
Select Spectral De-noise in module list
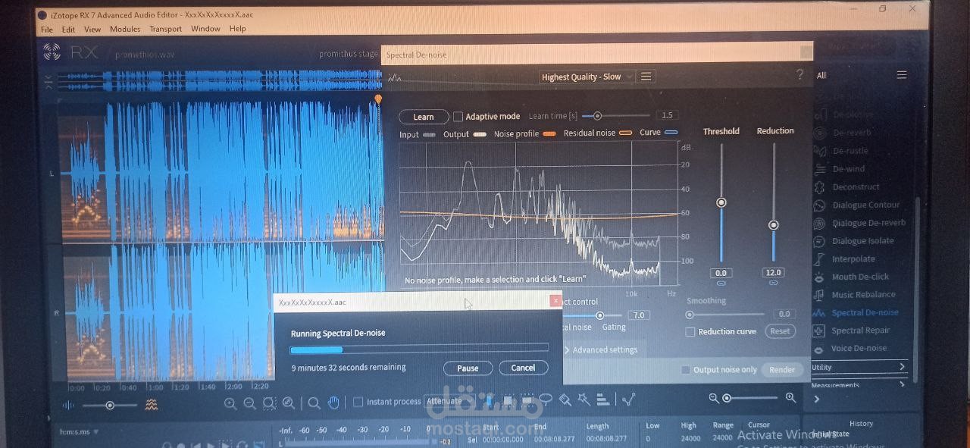tap(865, 313)
